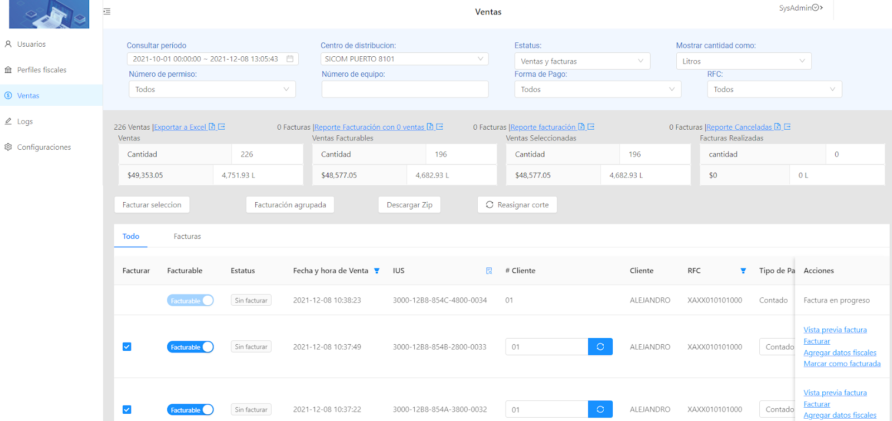Filter the RFC column
The height and width of the screenshot is (421, 892).
coord(743,271)
